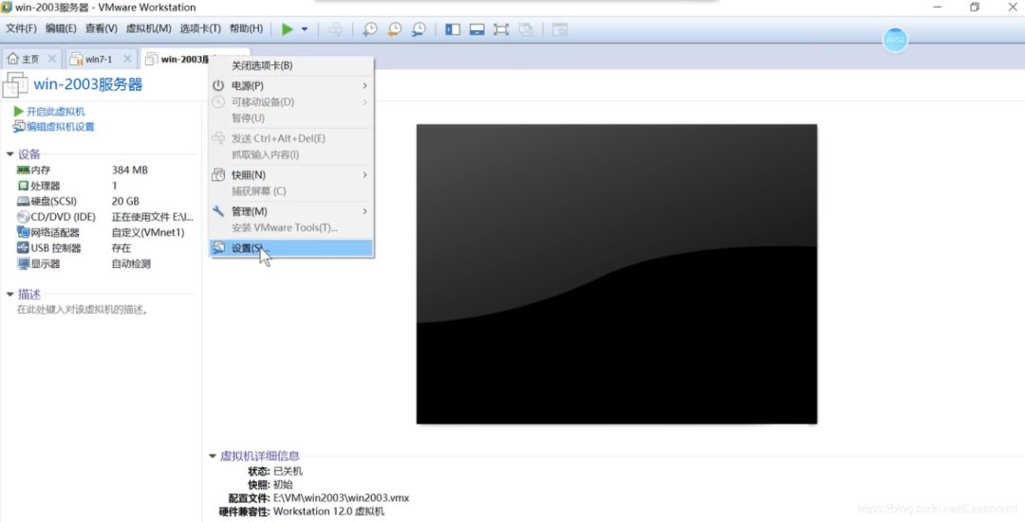This screenshot has width=1025, height=522.
Task: Open the 电源(P) submenu
Action: [291, 85]
